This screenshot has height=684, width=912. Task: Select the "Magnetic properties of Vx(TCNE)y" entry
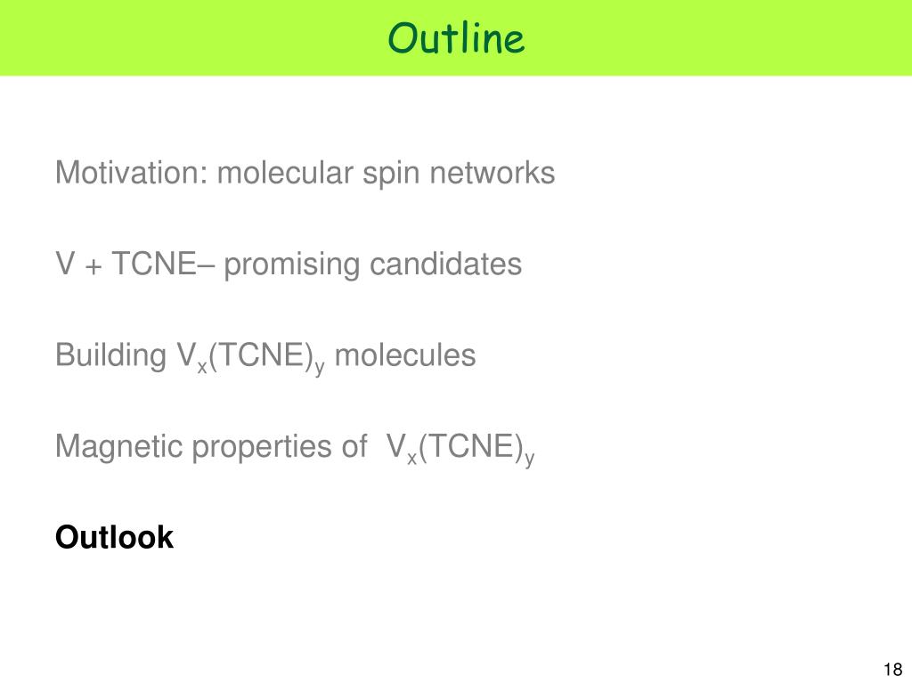pyautogui.click(x=295, y=449)
